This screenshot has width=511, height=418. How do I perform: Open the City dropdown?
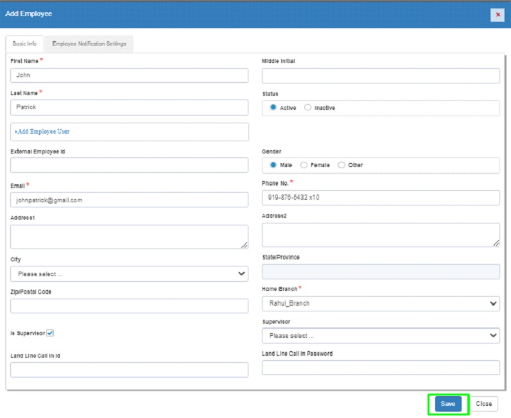click(129, 274)
